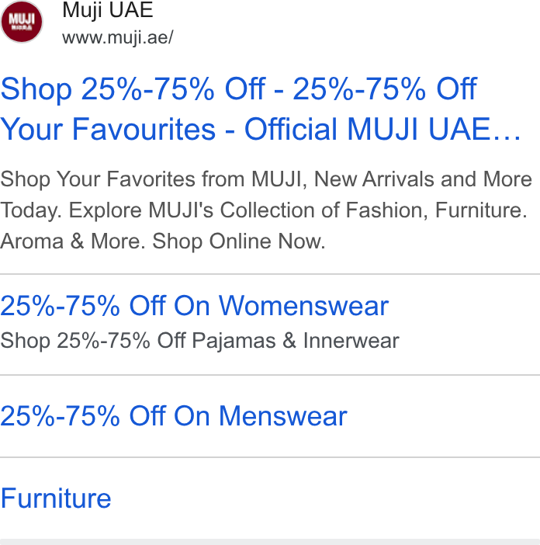The height and width of the screenshot is (545, 540).
Task: Click the round red MUJI logo
Action: (x=22, y=22)
